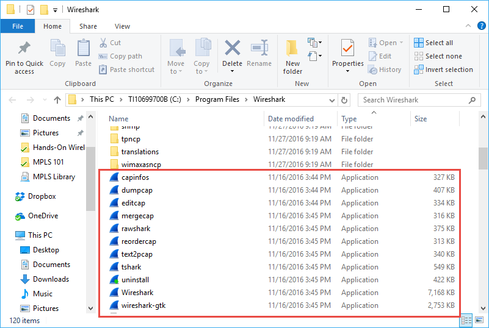Expand the Move to dropdown
This screenshot has height=328, width=489.
point(175,72)
